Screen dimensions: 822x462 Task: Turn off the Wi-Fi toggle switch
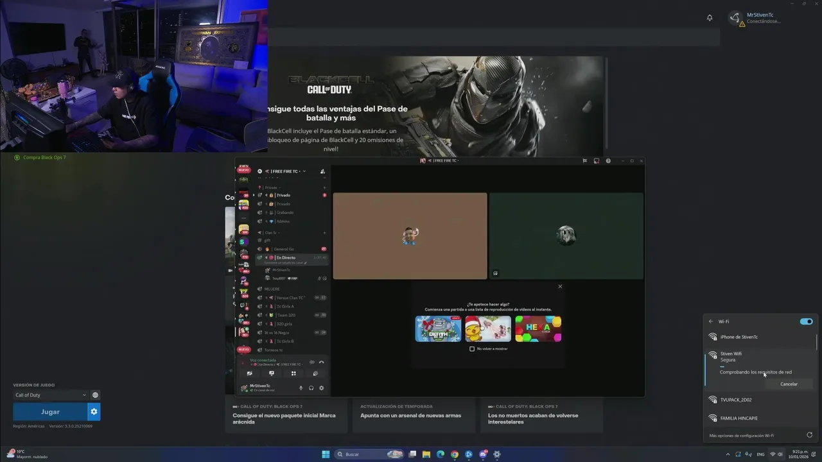[x=806, y=321]
